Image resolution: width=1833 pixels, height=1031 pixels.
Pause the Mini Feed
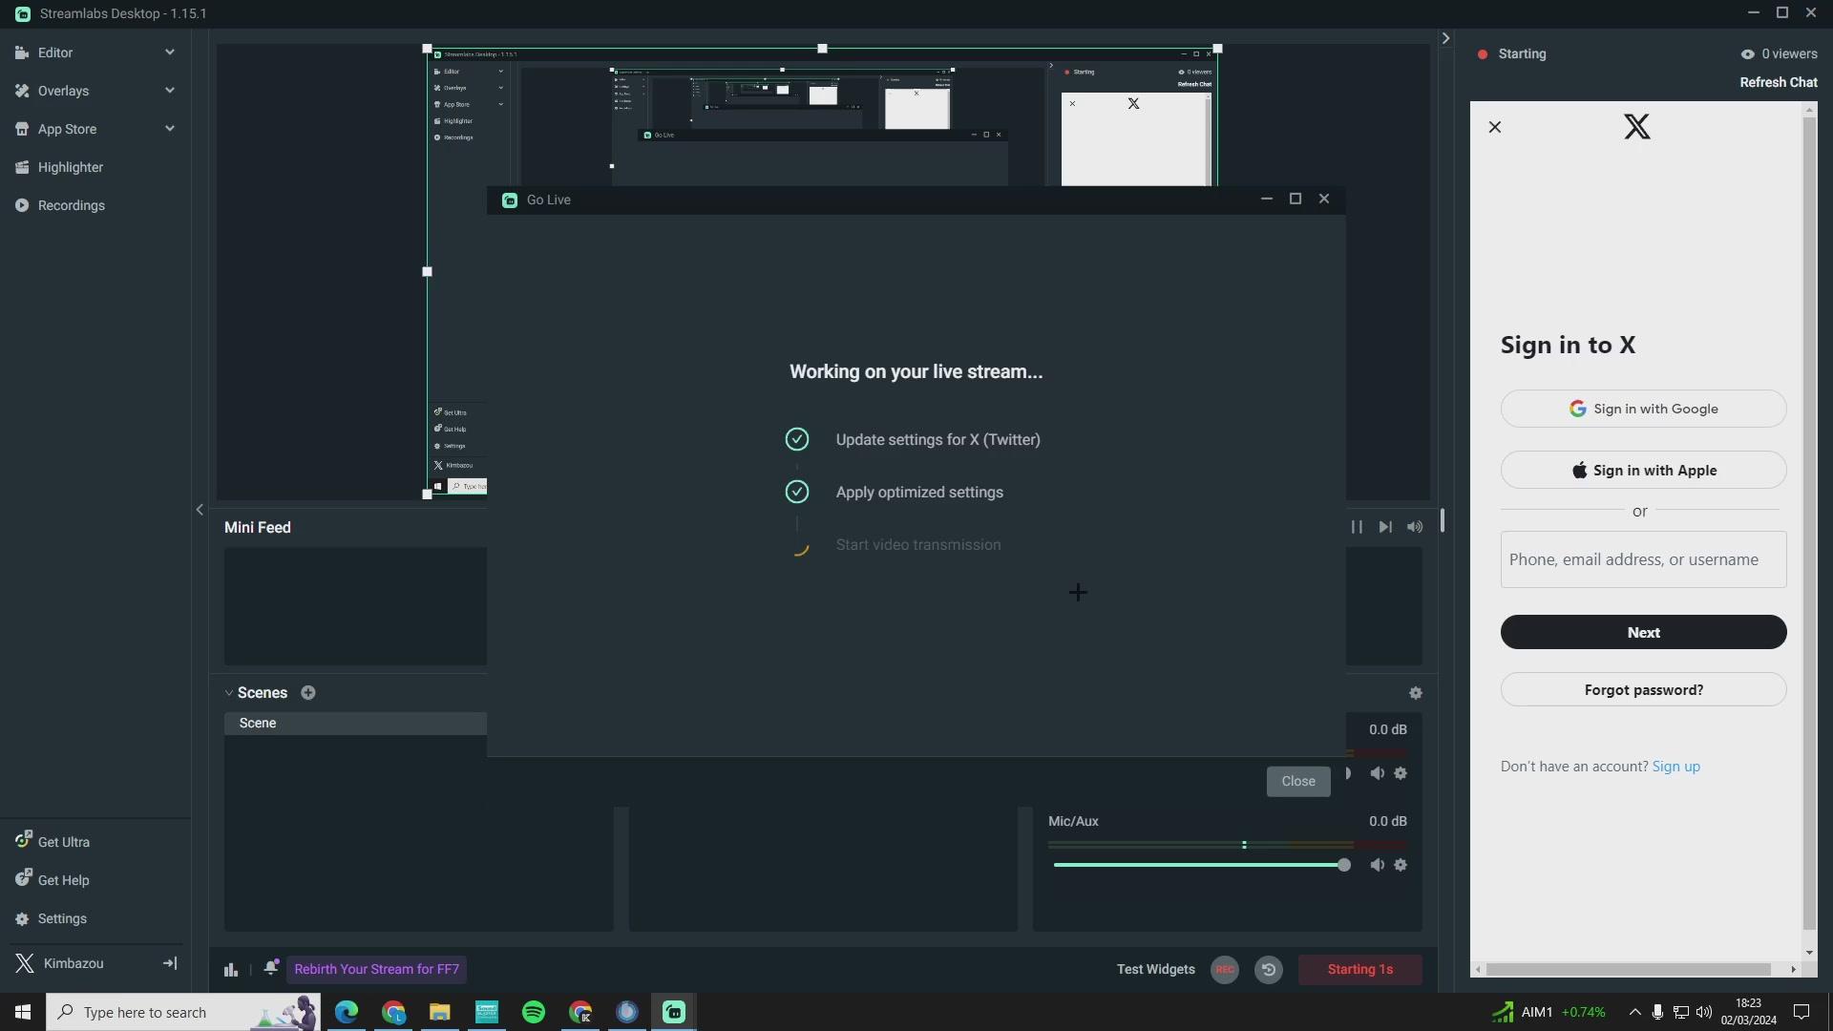pyautogui.click(x=1357, y=527)
